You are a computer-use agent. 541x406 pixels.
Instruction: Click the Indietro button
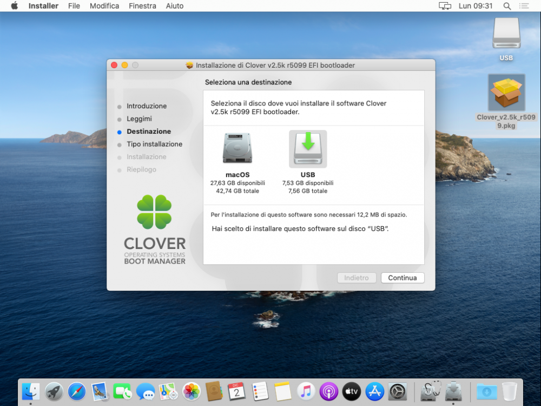click(x=357, y=278)
